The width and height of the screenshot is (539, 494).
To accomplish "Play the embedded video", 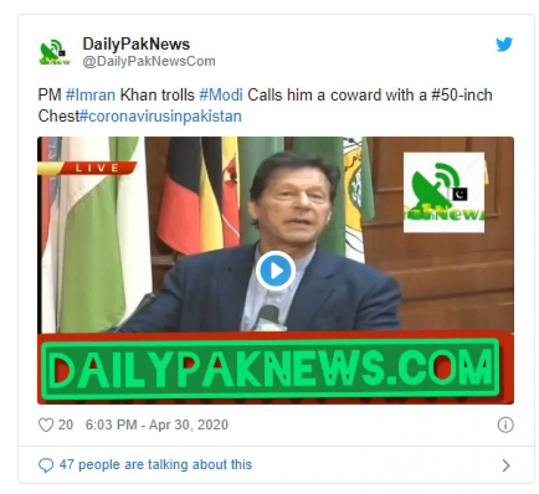I will point(276,271).
